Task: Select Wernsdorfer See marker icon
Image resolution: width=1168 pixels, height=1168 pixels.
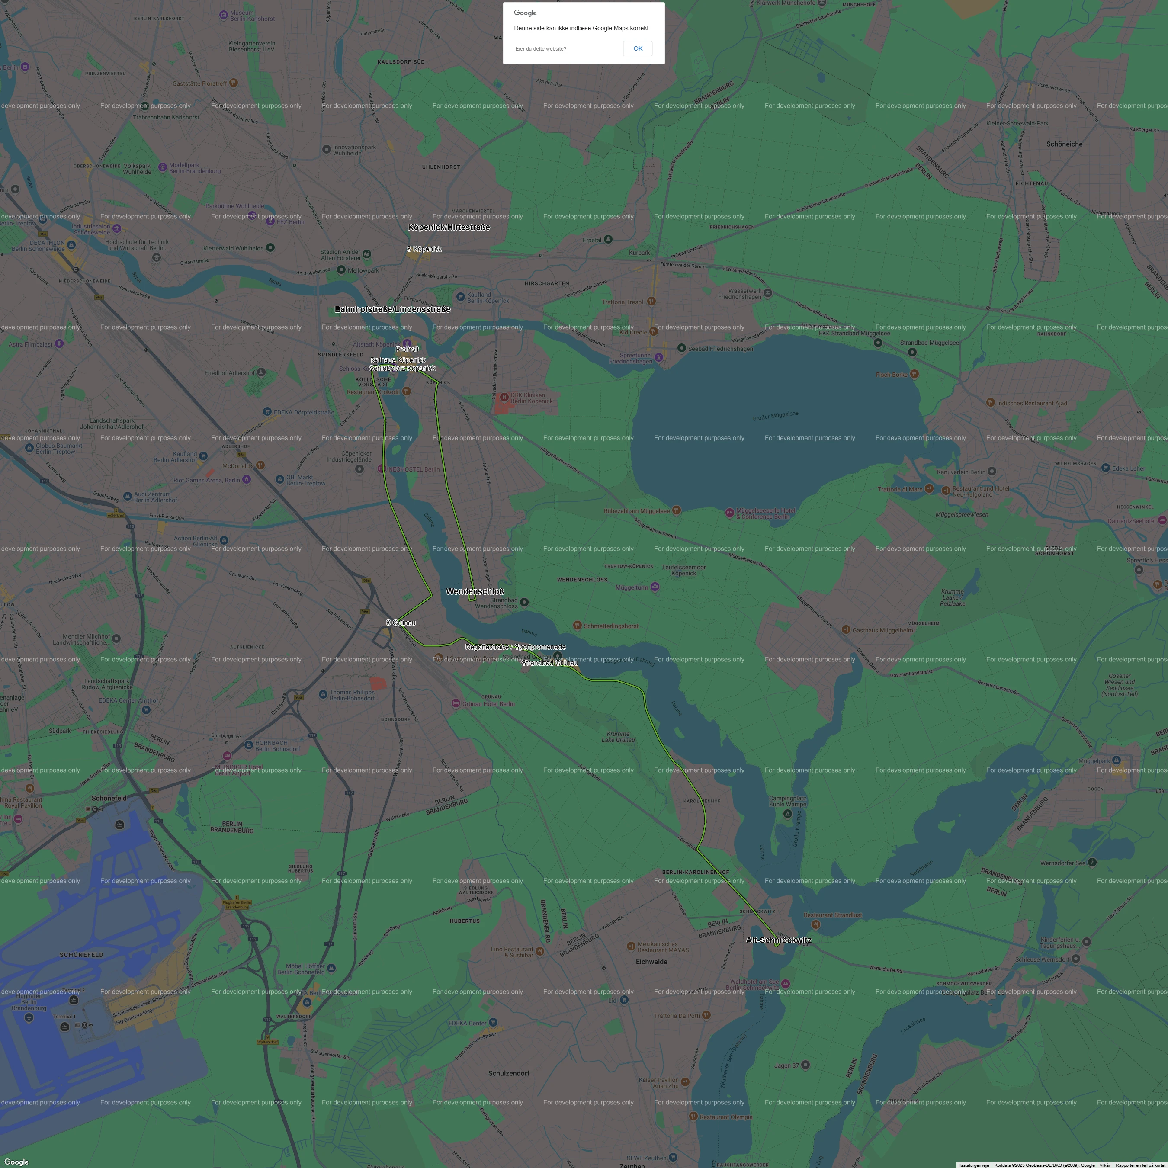Action: click(x=1092, y=862)
